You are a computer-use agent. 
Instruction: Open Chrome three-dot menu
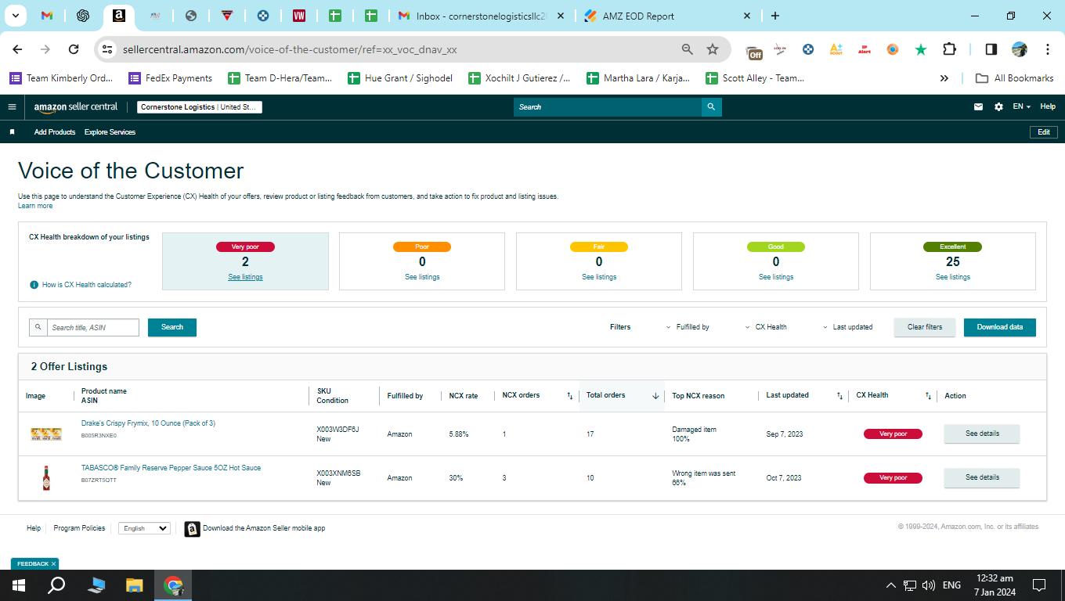tap(1048, 49)
